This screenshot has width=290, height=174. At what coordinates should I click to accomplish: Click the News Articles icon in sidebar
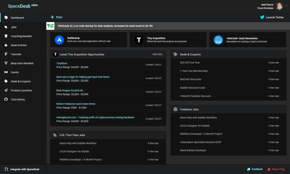6,45
